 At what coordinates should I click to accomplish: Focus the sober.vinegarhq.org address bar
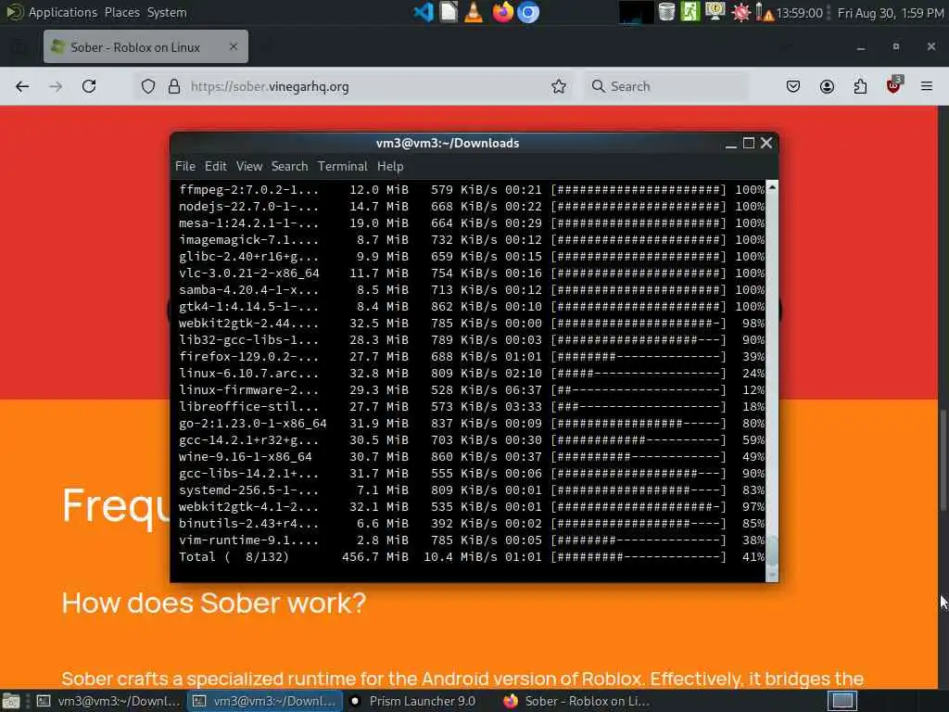point(351,86)
